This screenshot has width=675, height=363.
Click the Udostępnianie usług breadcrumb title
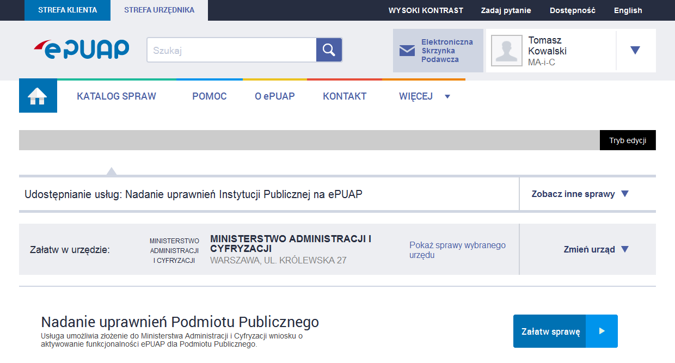tap(193, 194)
